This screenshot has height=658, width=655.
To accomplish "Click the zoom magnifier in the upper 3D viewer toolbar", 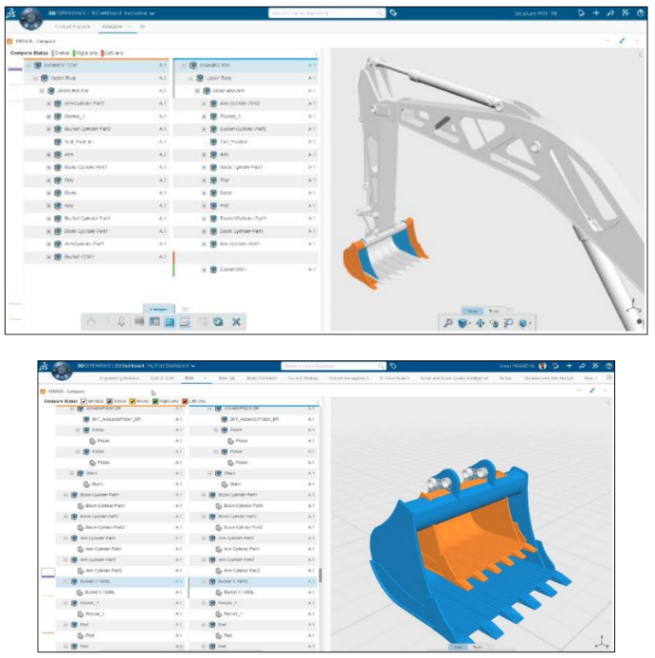I will 448,323.
